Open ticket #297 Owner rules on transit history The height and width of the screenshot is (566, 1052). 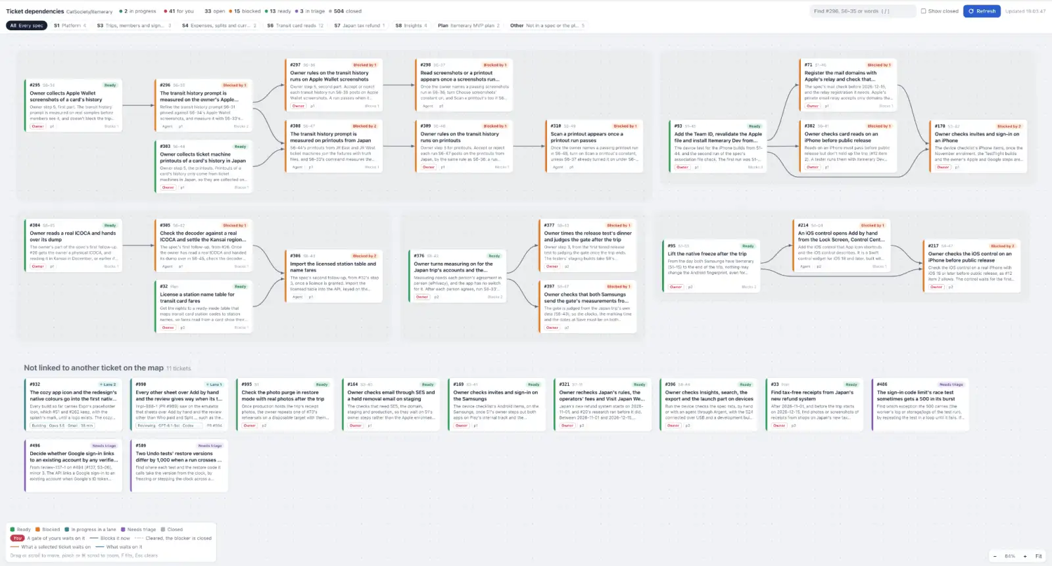(x=333, y=85)
